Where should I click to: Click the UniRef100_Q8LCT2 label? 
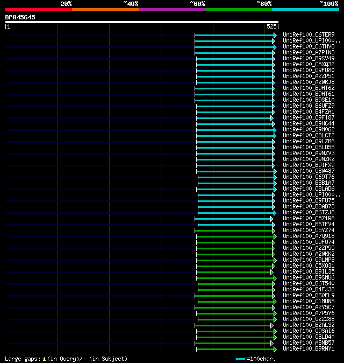pos(309,135)
